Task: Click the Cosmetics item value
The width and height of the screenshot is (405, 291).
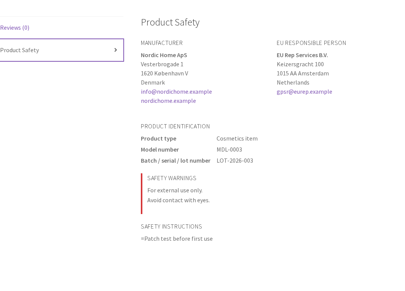Action: point(237,139)
